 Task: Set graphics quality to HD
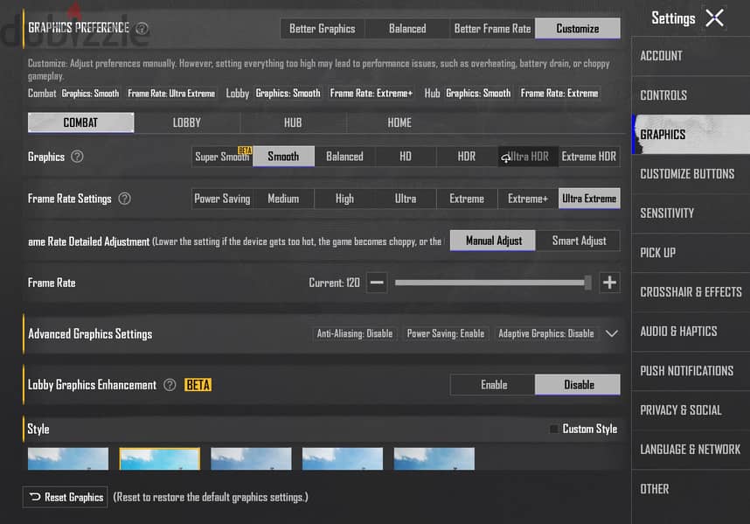click(406, 157)
